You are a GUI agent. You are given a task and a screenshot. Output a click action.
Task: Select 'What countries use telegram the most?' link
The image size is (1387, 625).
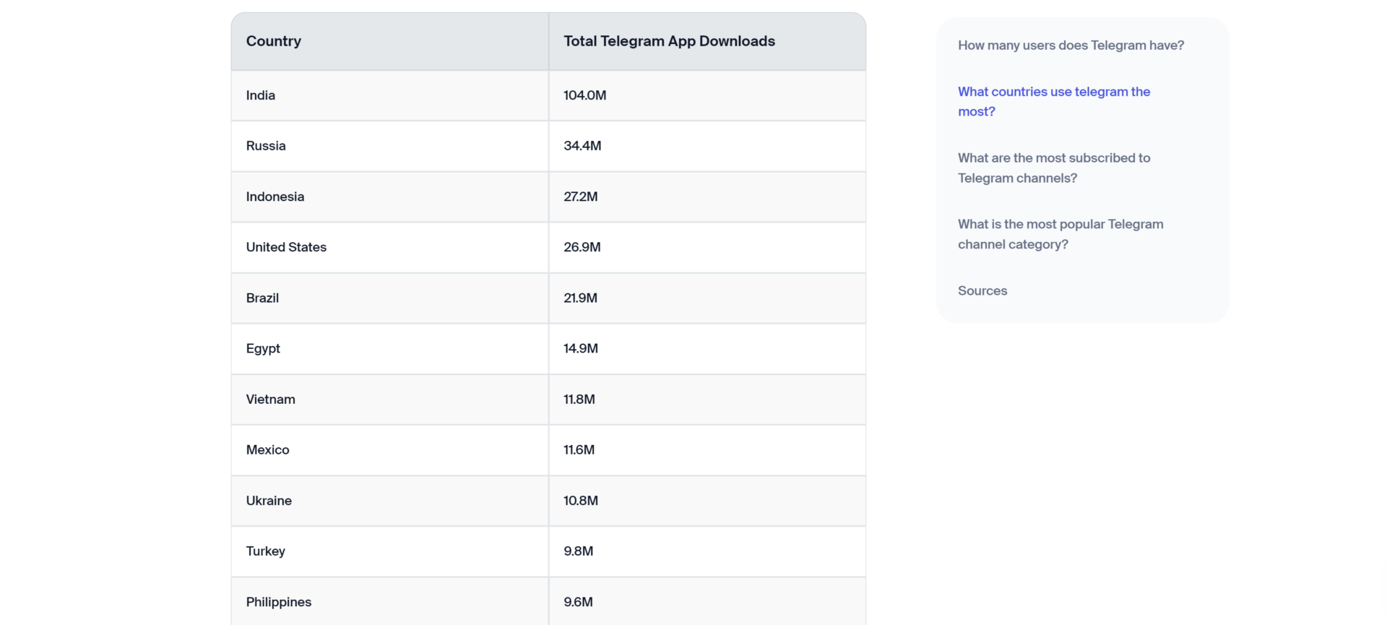1053,101
